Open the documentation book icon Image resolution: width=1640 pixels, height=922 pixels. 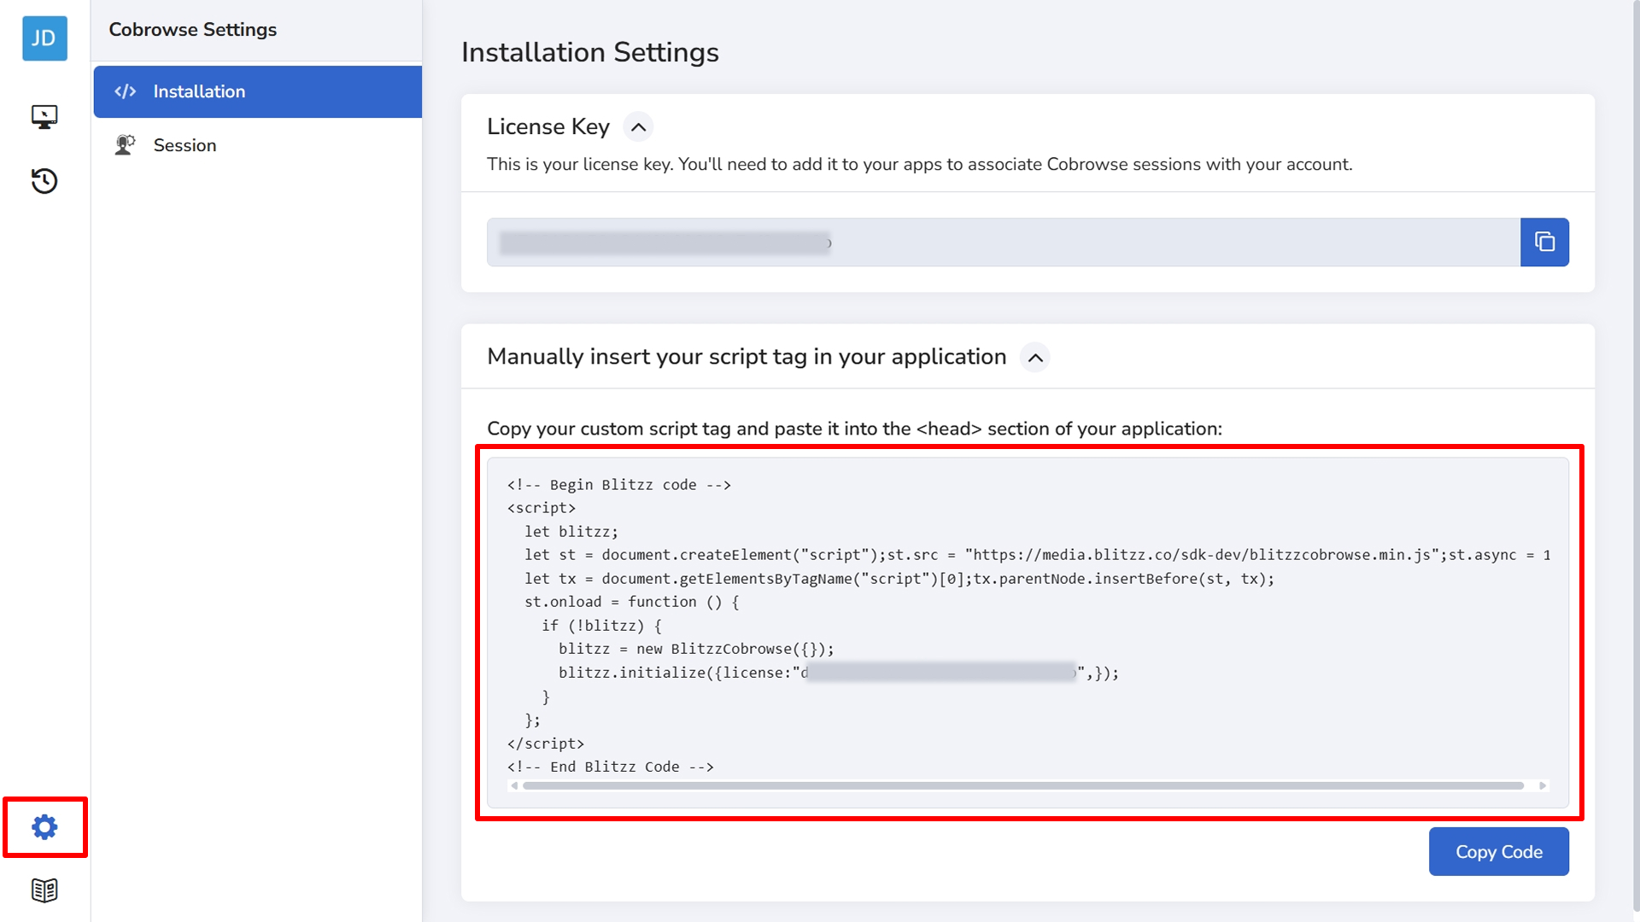44,890
